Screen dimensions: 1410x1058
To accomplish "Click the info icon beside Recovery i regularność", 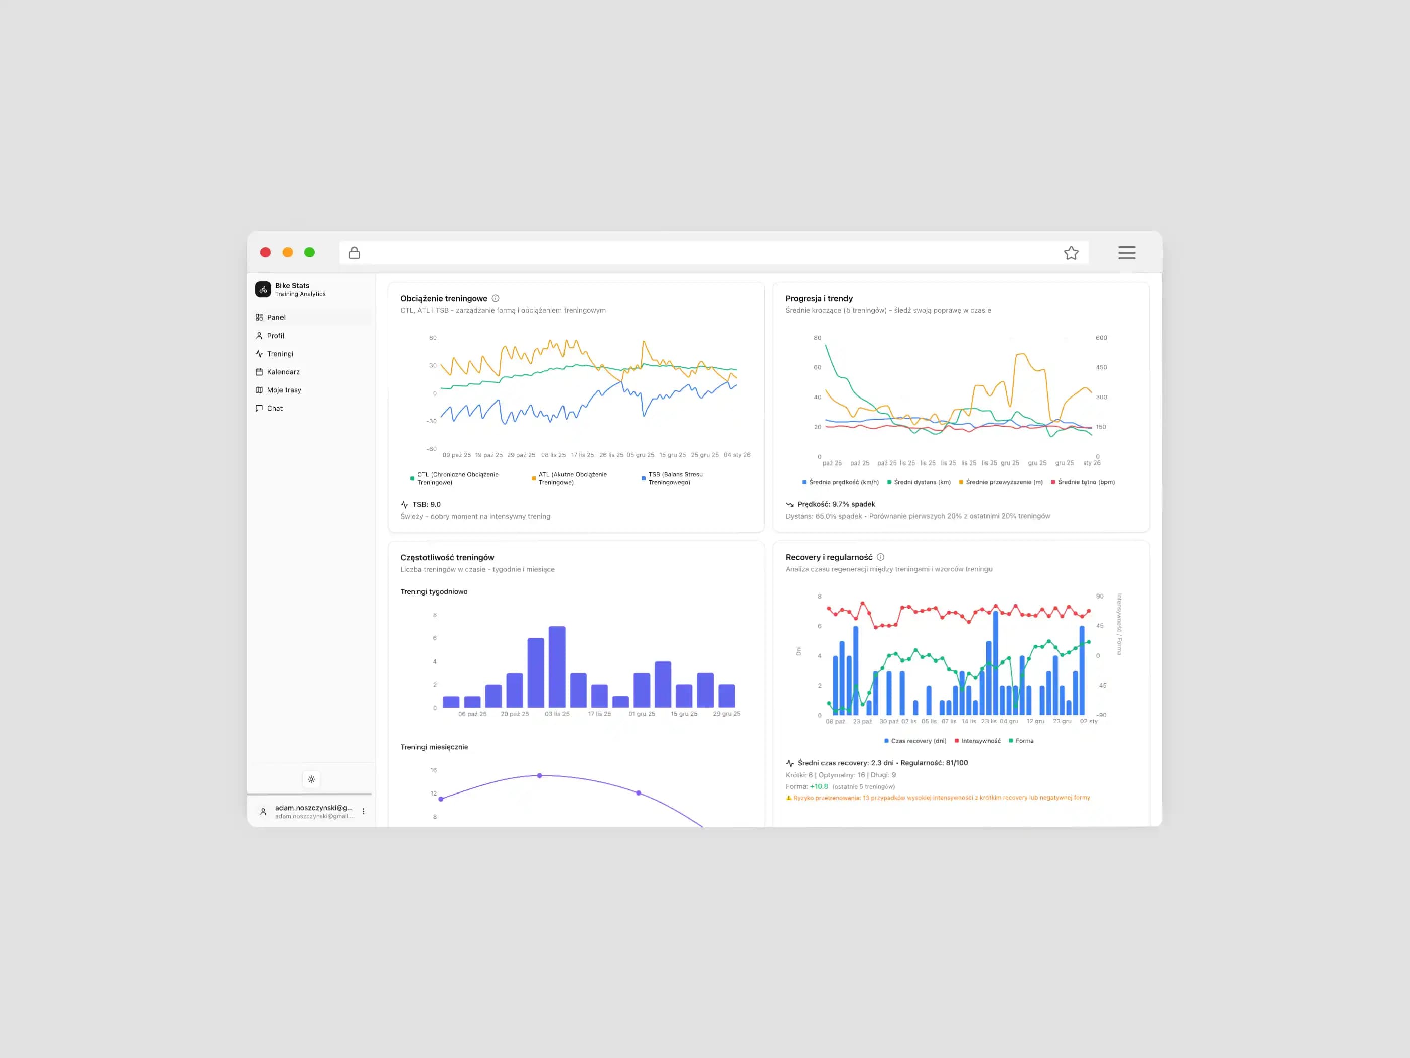I will [880, 557].
